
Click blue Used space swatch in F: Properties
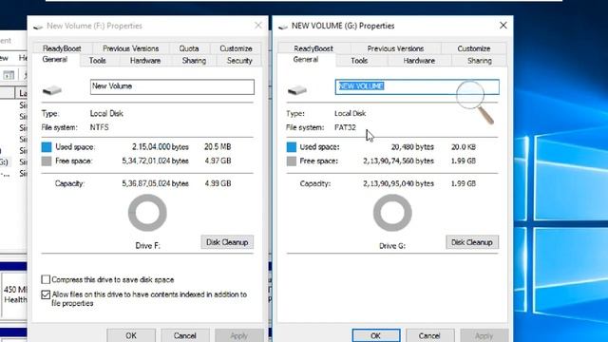47,147
